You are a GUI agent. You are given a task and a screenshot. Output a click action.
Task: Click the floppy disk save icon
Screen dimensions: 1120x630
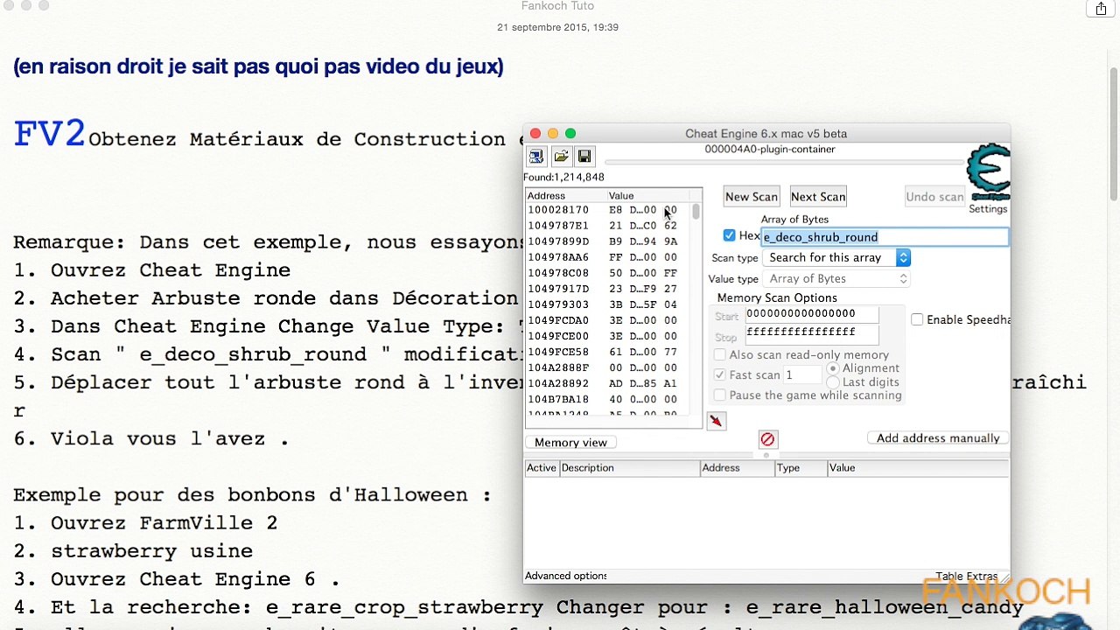click(x=584, y=157)
